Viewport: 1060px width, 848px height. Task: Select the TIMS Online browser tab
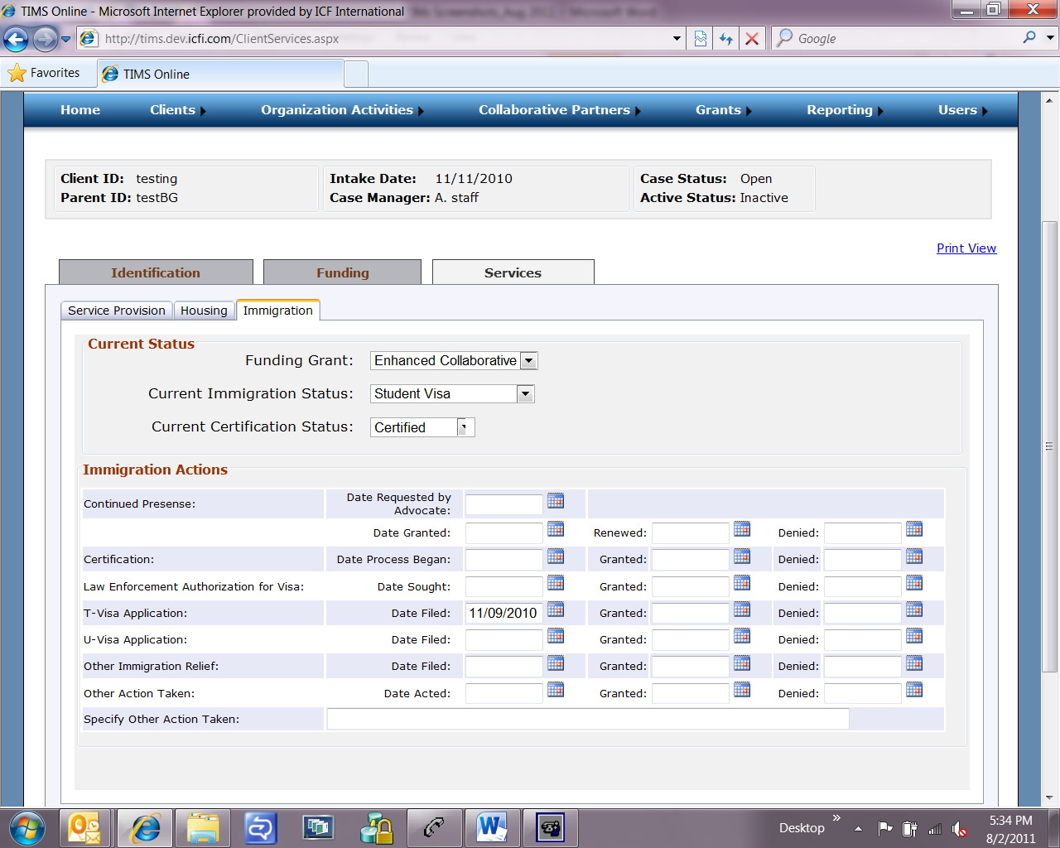[x=220, y=74]
